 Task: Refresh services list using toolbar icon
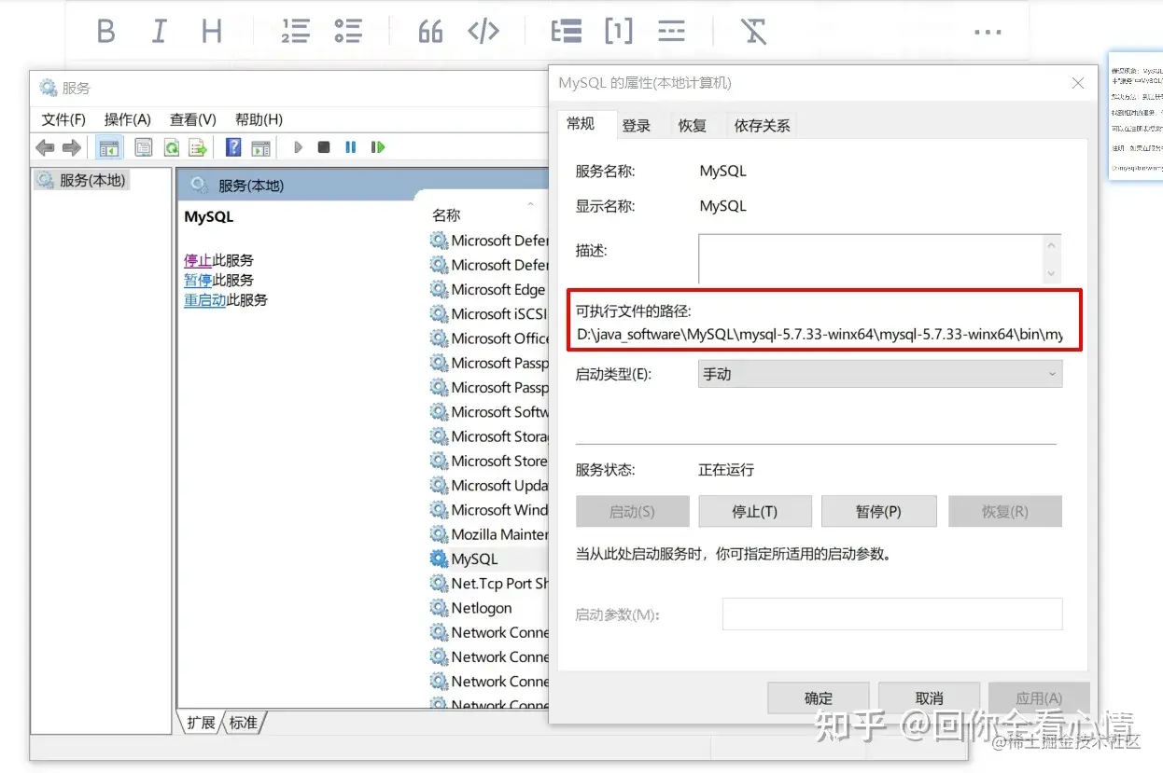pos(171,147)
